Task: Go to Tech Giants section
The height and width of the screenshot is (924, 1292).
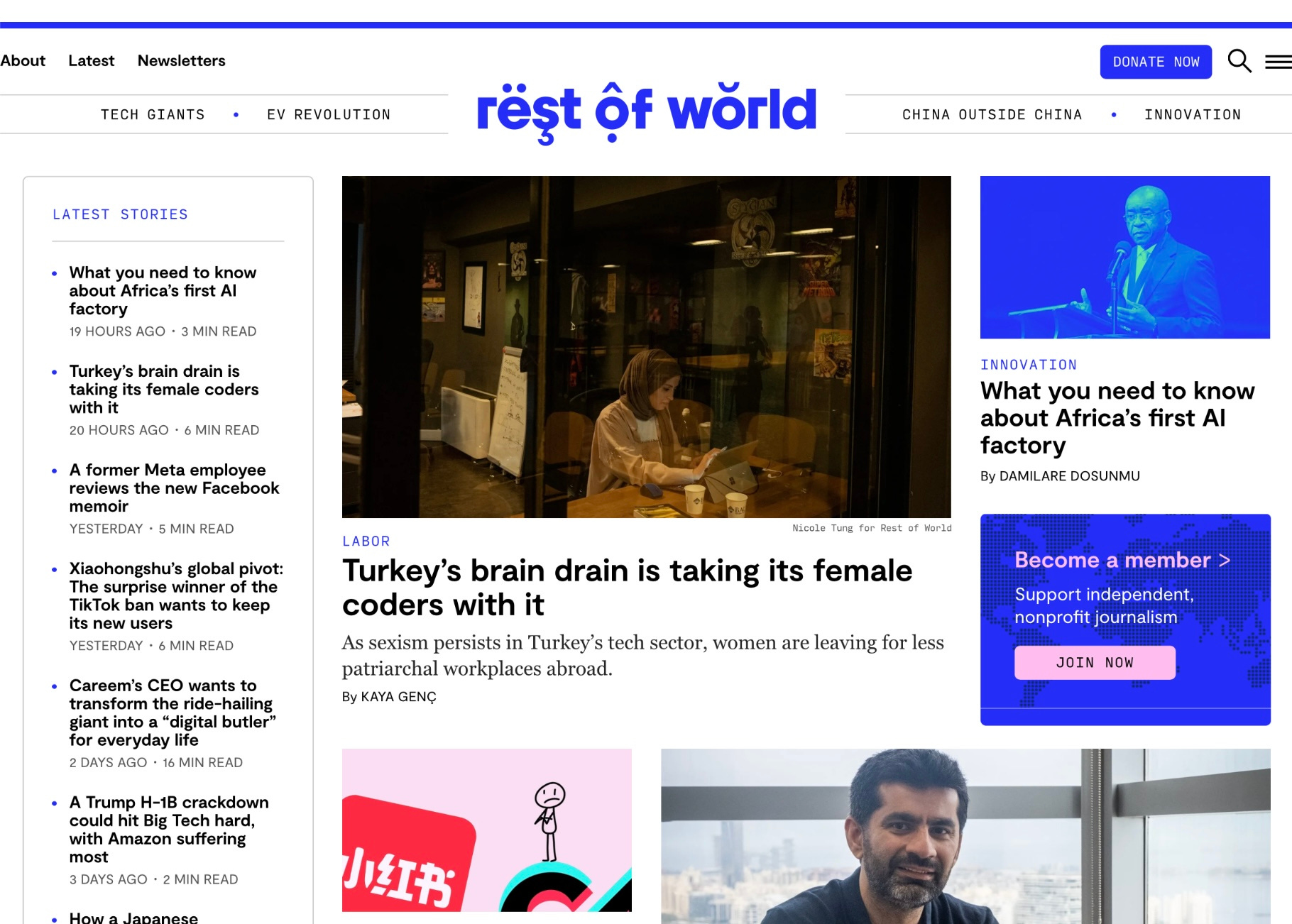Action: click(x=153, y=114)
